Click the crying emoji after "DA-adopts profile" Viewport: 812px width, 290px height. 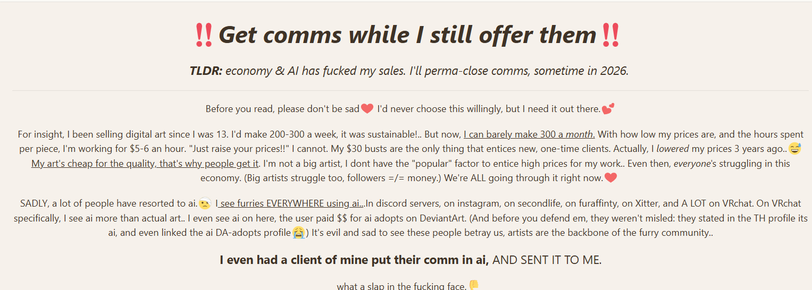[298, 233]
